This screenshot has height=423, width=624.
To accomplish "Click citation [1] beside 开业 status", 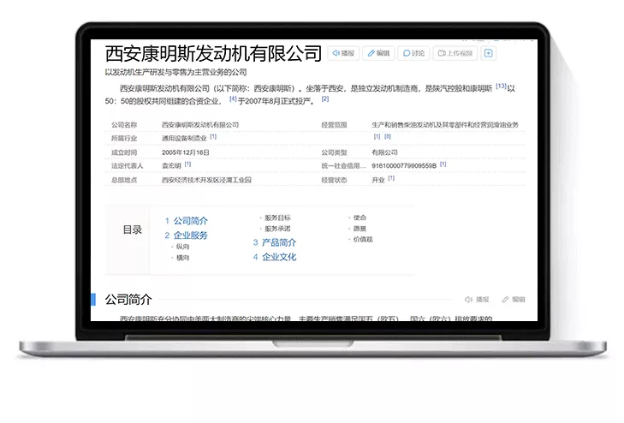I will (391, 178).
